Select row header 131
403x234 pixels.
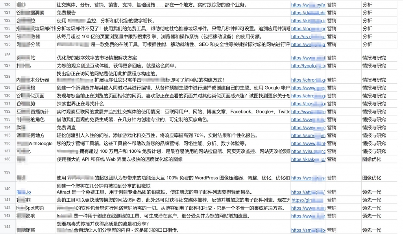tap(7, 104)
